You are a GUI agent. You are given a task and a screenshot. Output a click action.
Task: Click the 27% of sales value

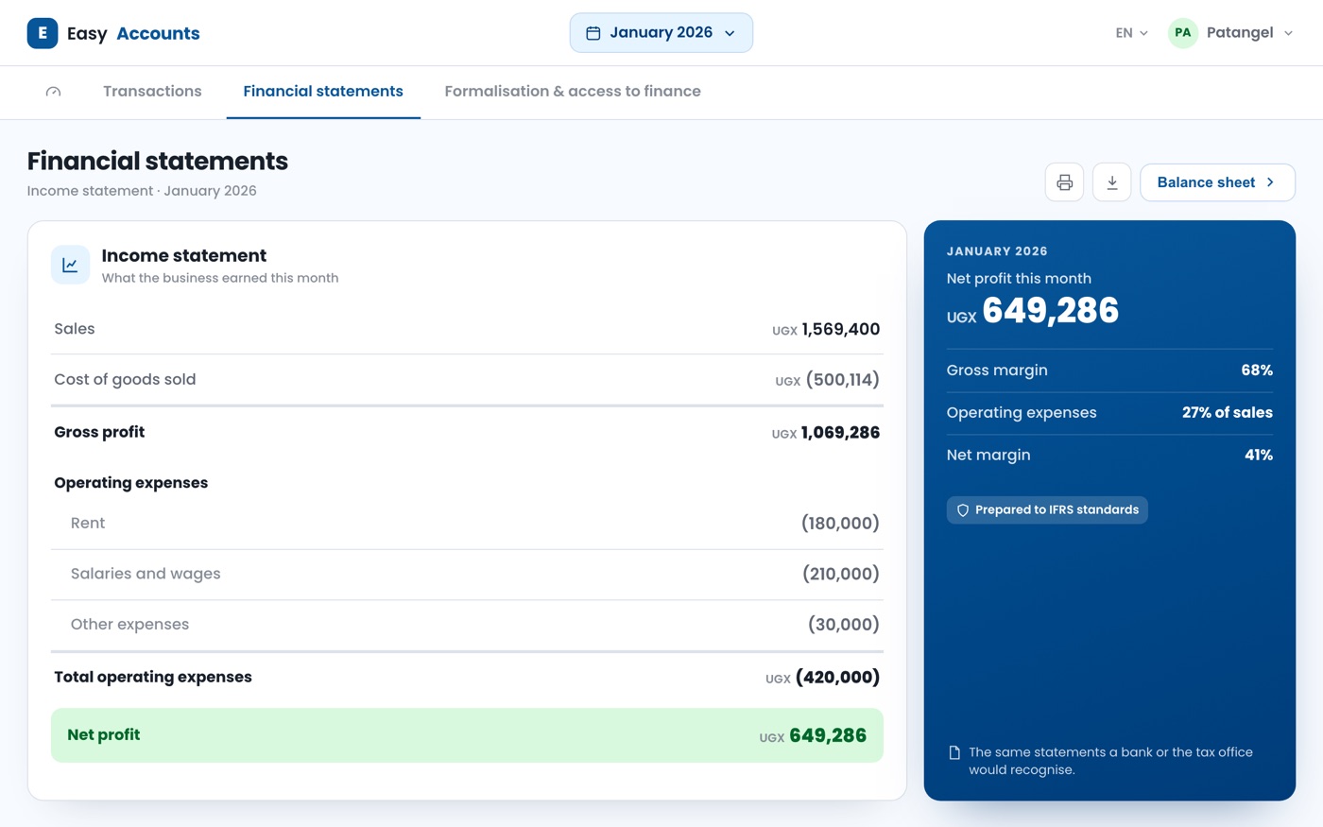[1228, 413]
